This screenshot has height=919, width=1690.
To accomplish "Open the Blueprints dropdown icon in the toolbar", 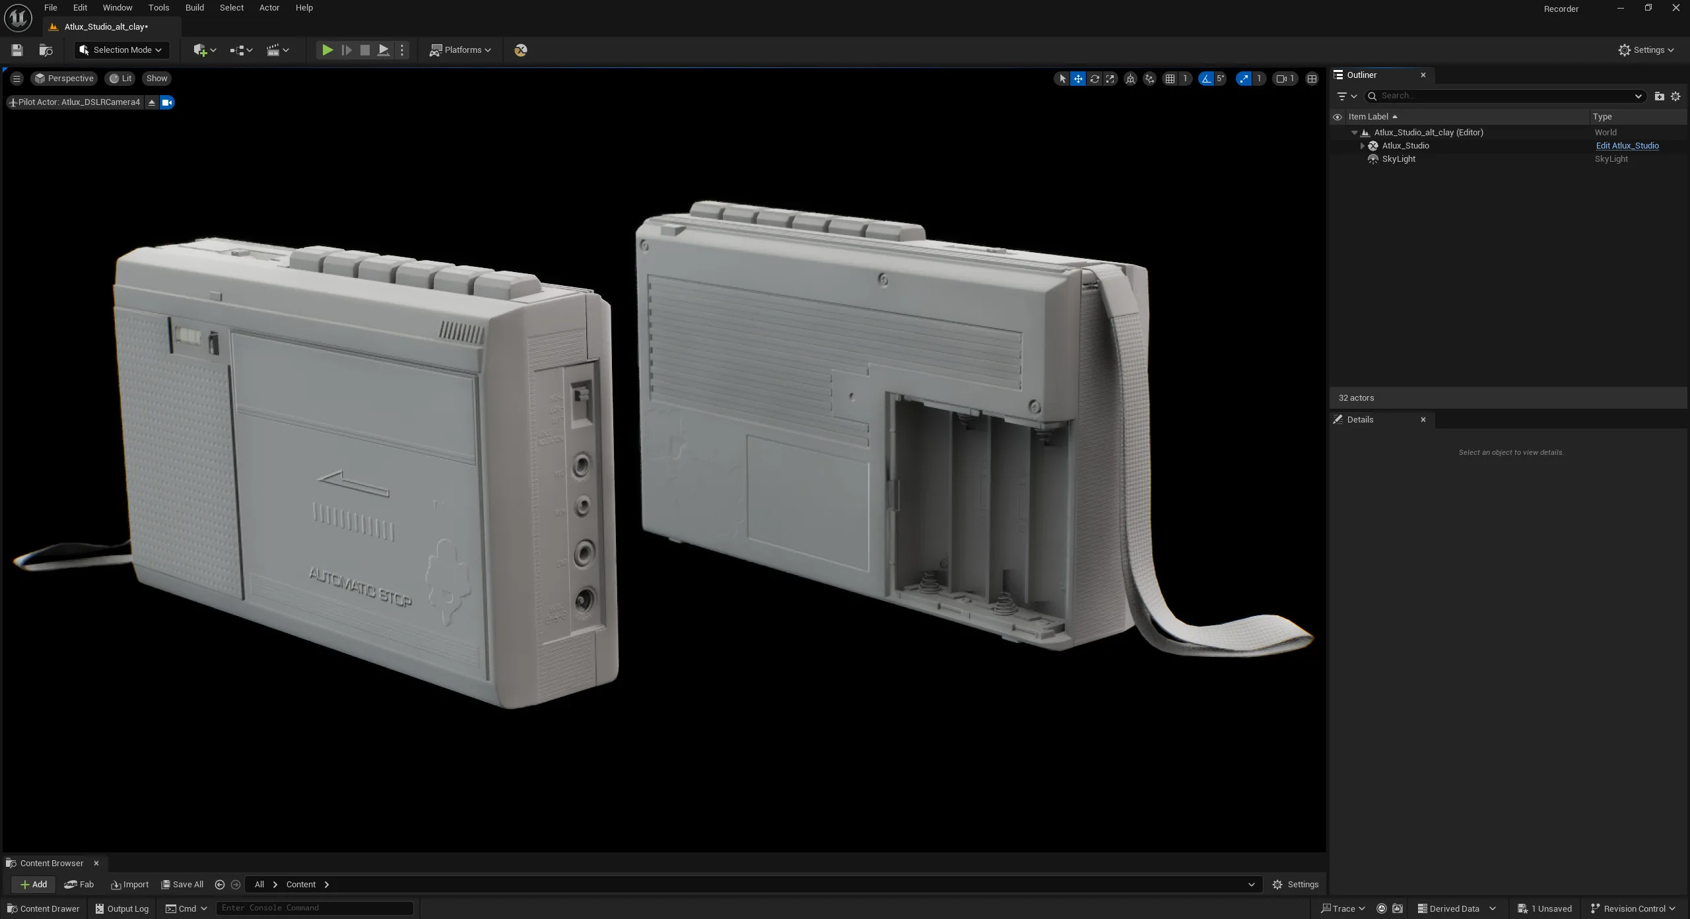I will (241, 50).
